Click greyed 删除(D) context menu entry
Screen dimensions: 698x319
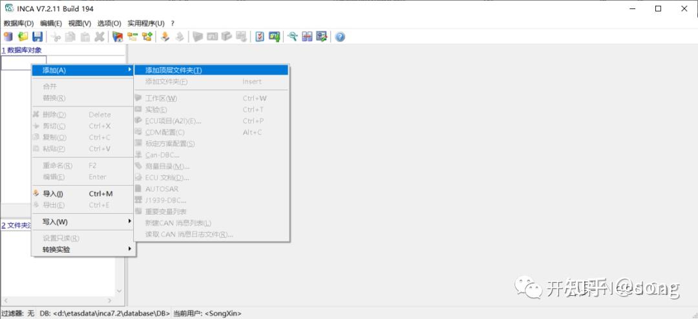(83, 115)
